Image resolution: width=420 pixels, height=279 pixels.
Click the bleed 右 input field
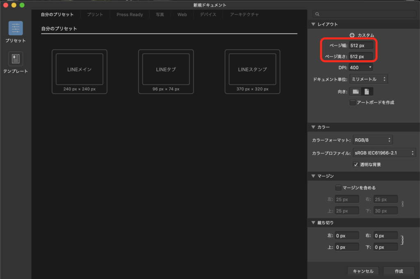pos(386,236)
